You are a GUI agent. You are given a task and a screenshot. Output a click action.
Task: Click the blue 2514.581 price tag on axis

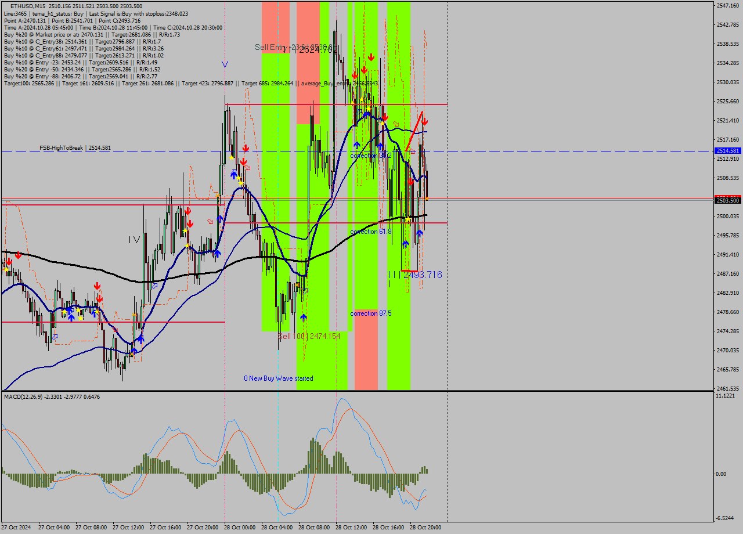pyautogui.click(x=728, y=150)
